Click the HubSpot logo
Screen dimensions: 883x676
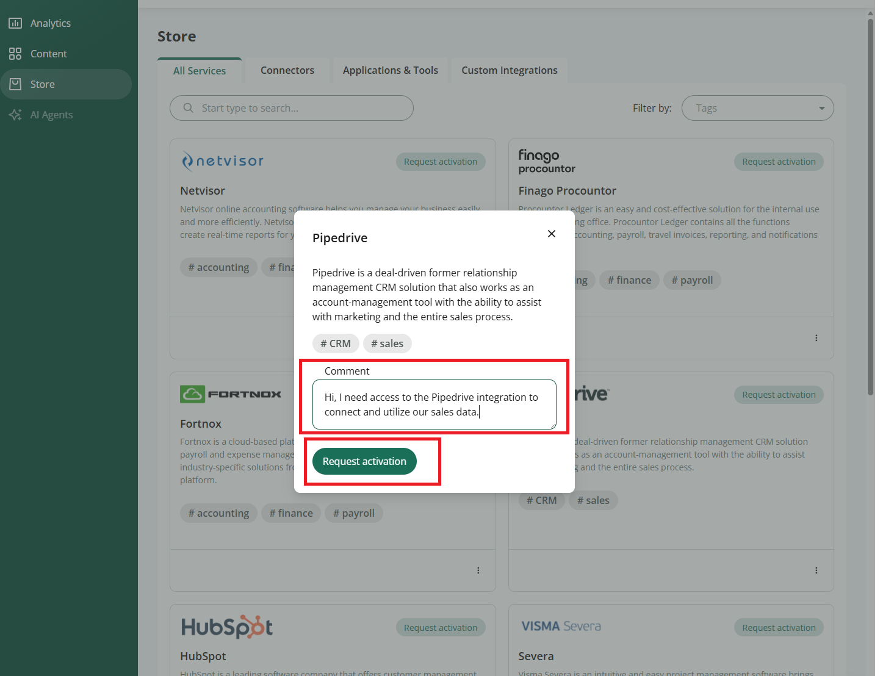(x=227, y=627)
